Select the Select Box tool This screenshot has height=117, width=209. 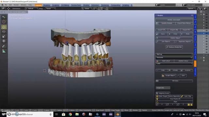click(4, 17)
